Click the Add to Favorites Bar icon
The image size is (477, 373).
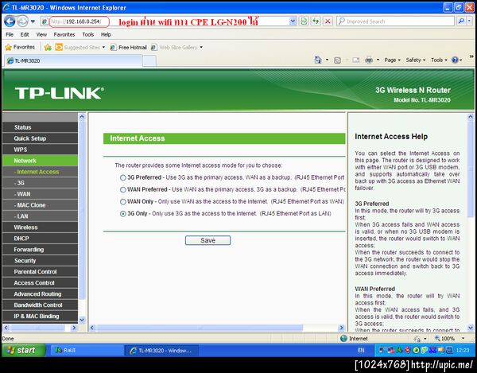tap(48, 47)
